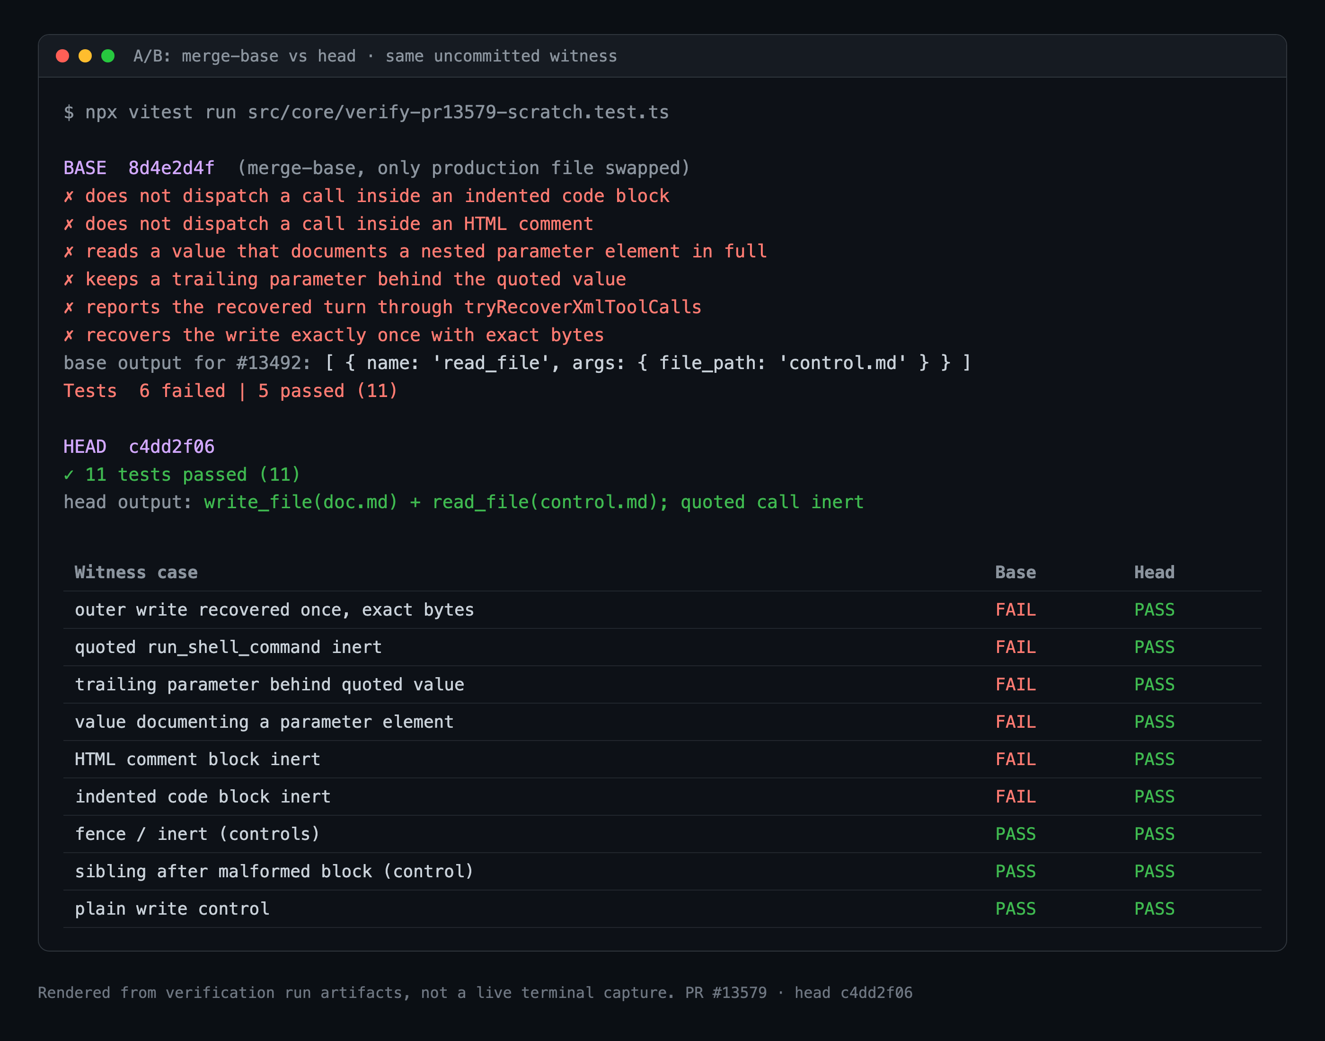Image resolution: width=1325 pixels, height=1041 pixels.
Task: Click the 'recovers the write exactly once' failure line
Action: coord(334,335)
